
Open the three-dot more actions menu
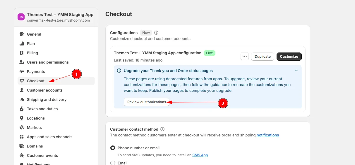[x=245, y=57]
